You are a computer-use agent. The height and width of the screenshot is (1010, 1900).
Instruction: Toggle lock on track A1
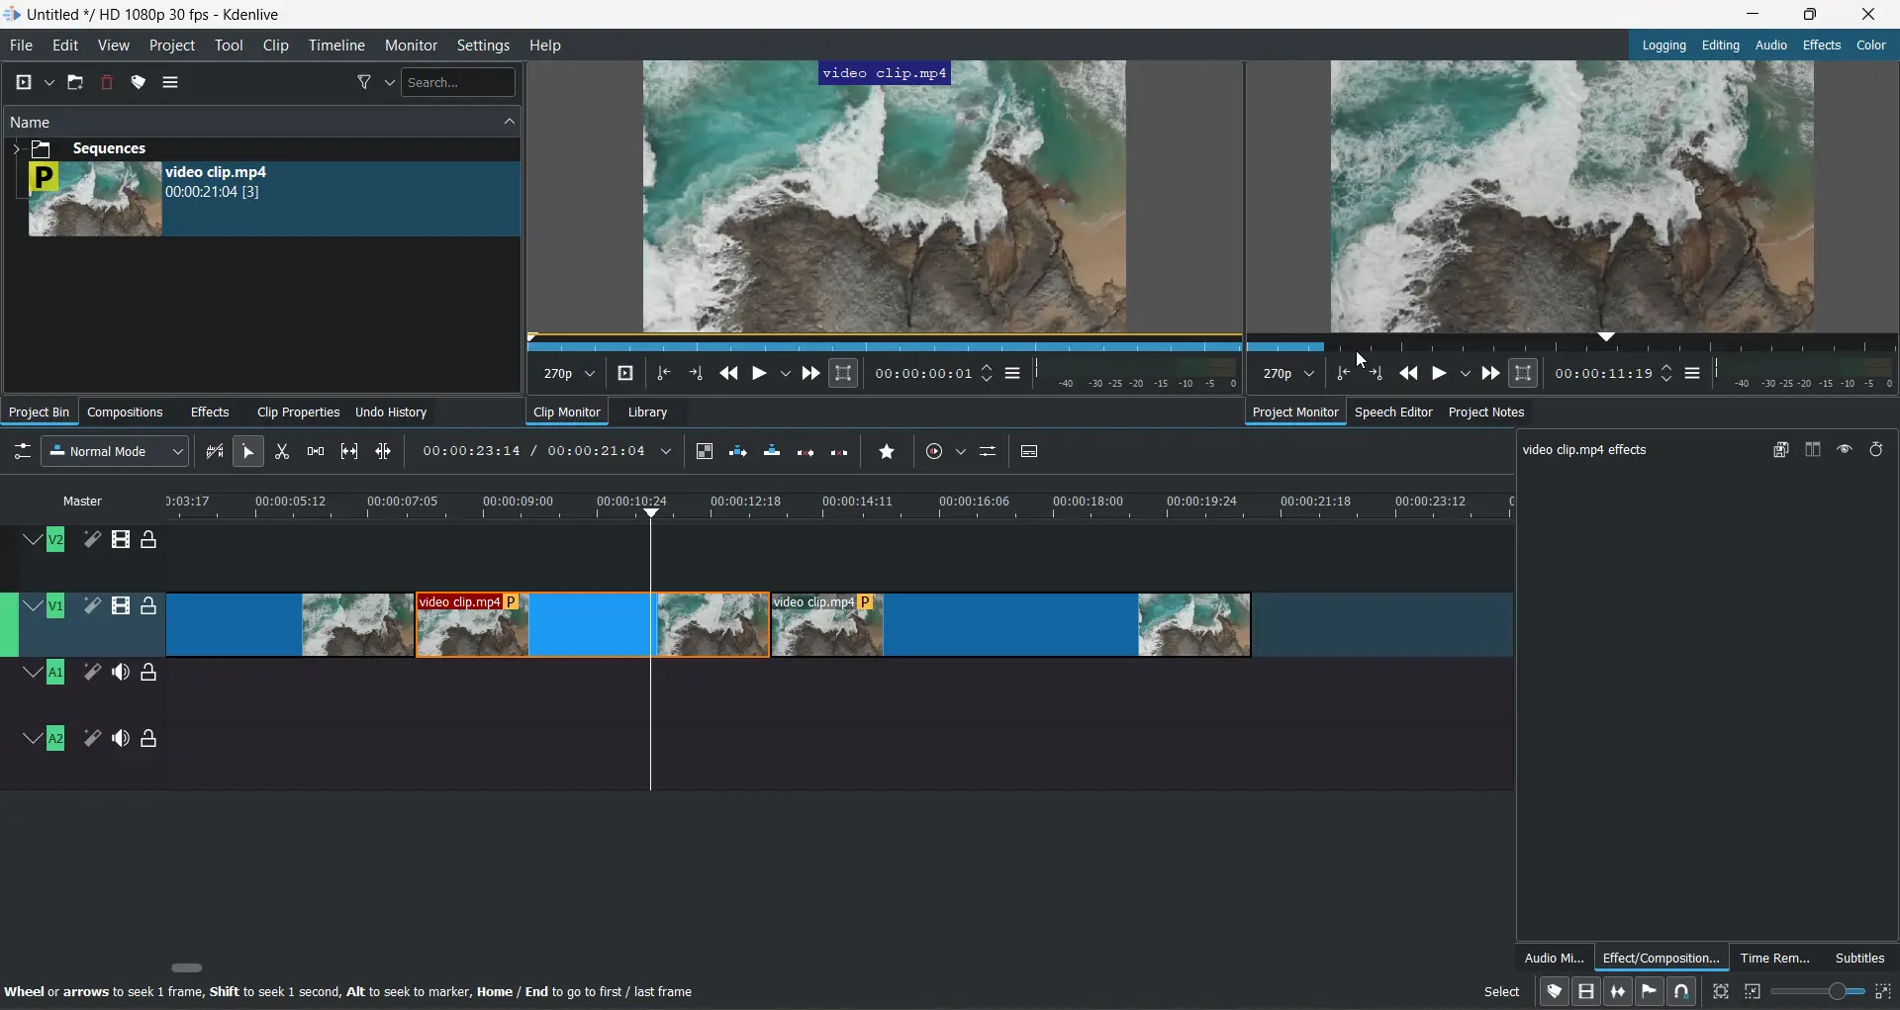149,674
